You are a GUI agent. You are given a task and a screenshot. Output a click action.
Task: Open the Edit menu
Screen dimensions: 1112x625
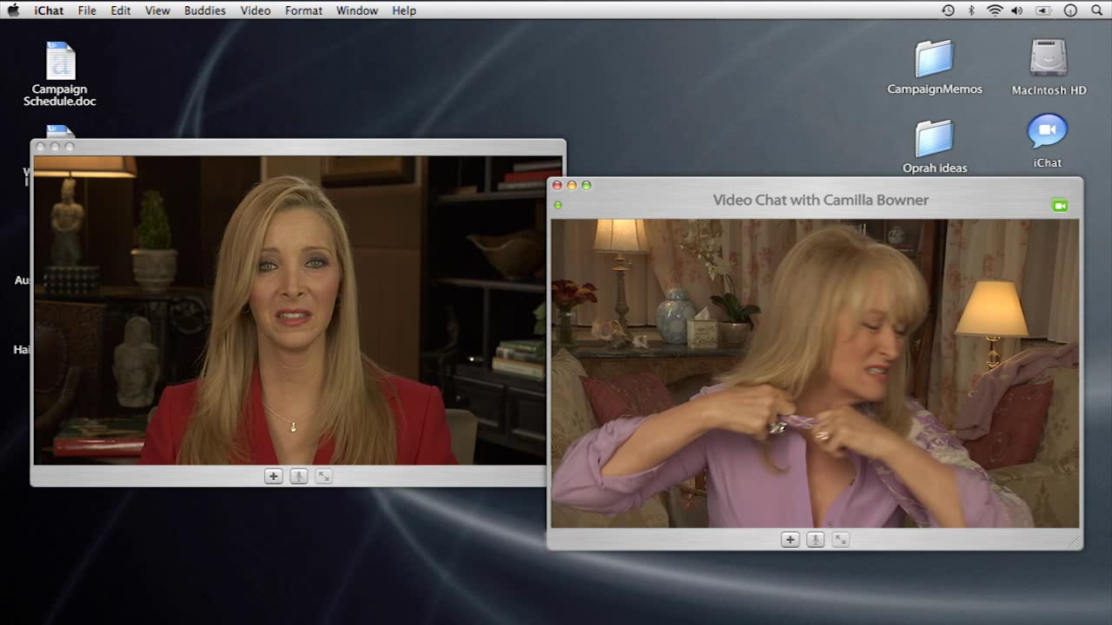point(121,10)
